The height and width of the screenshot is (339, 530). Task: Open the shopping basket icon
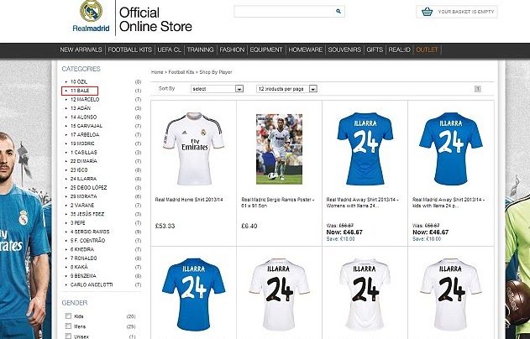coord(428,12)
